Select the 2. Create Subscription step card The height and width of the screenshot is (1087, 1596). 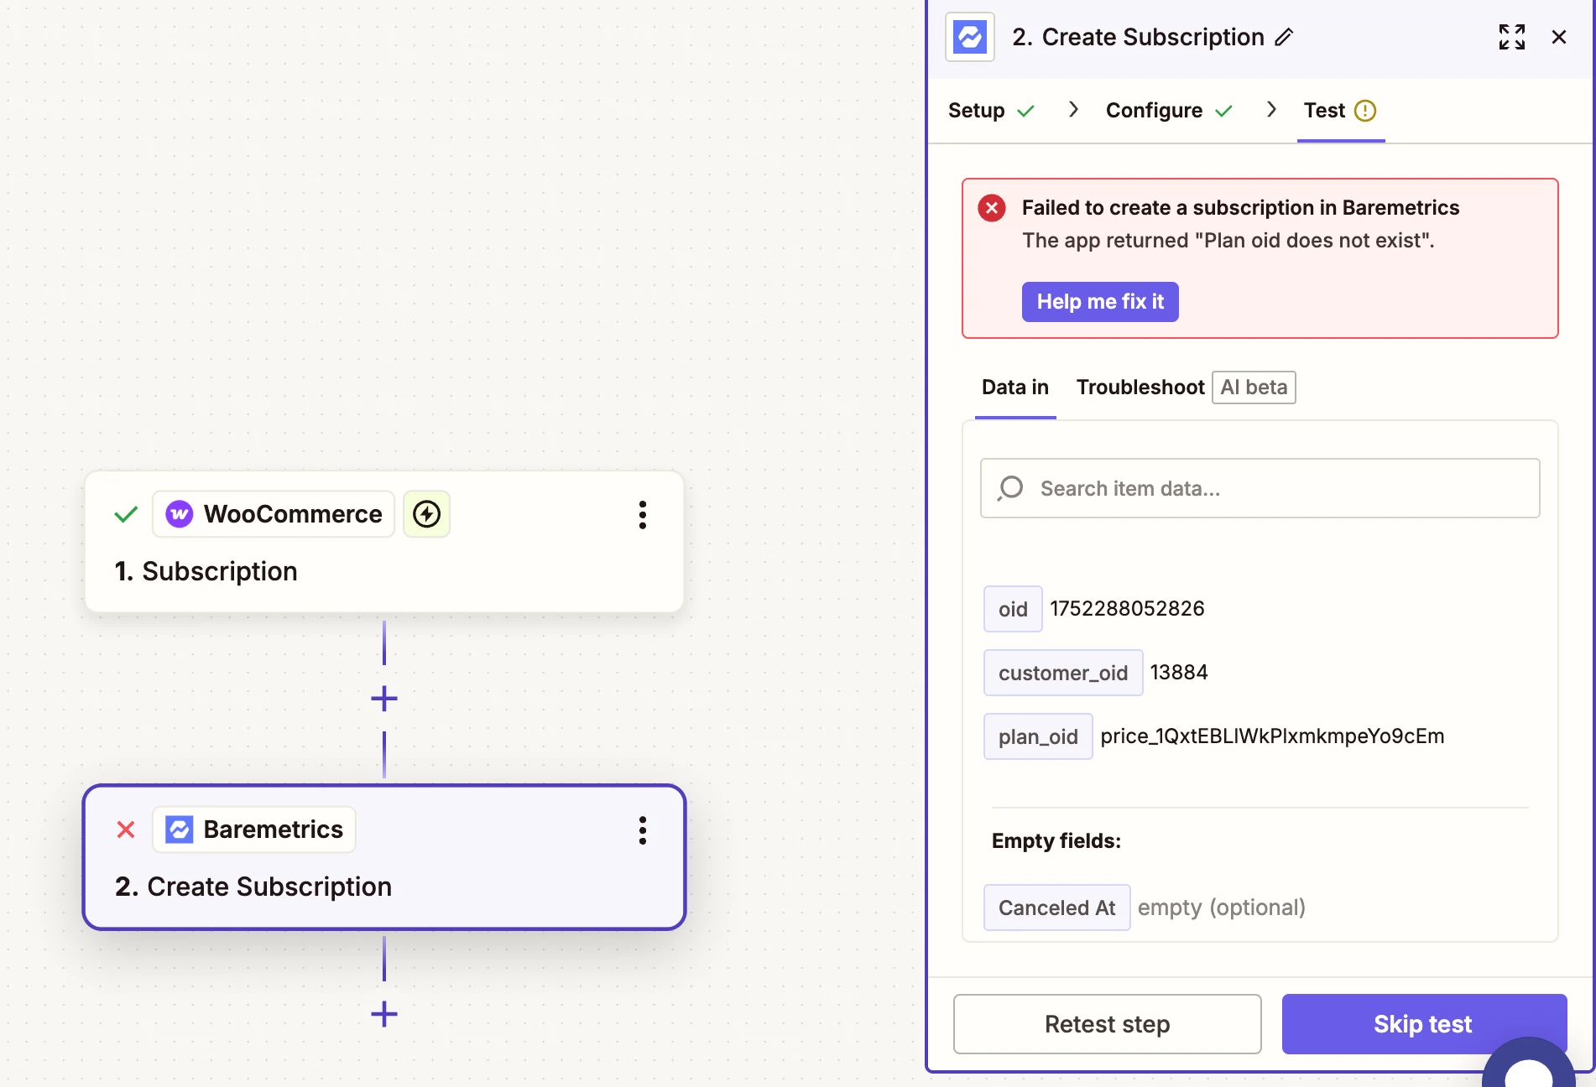click(384, 857)
